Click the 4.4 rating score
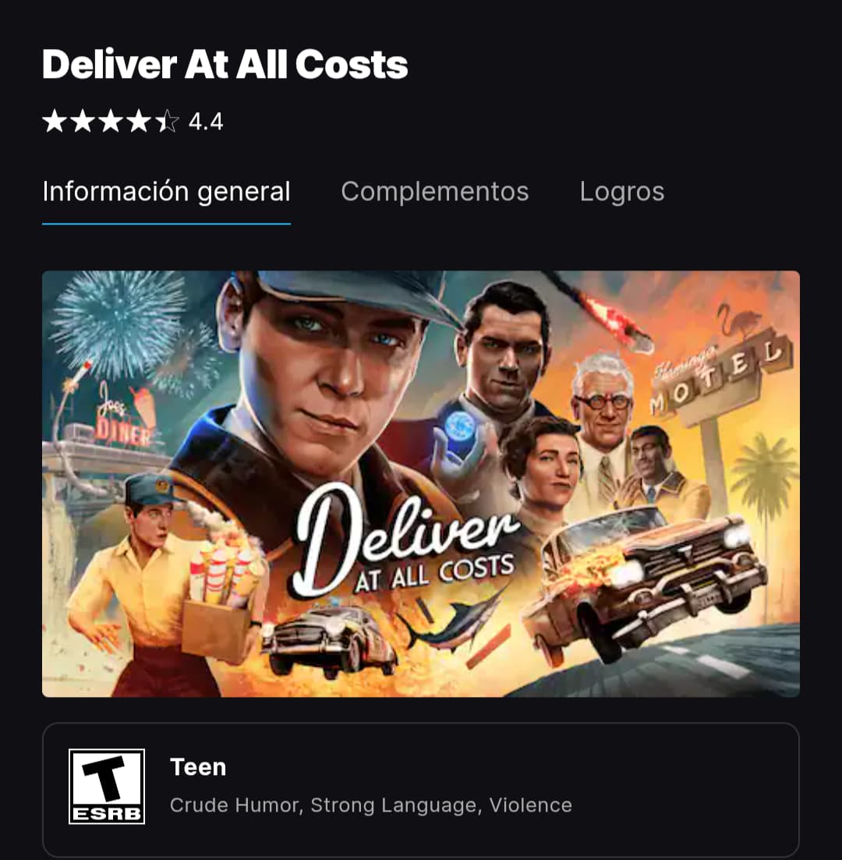 point(206,121)
